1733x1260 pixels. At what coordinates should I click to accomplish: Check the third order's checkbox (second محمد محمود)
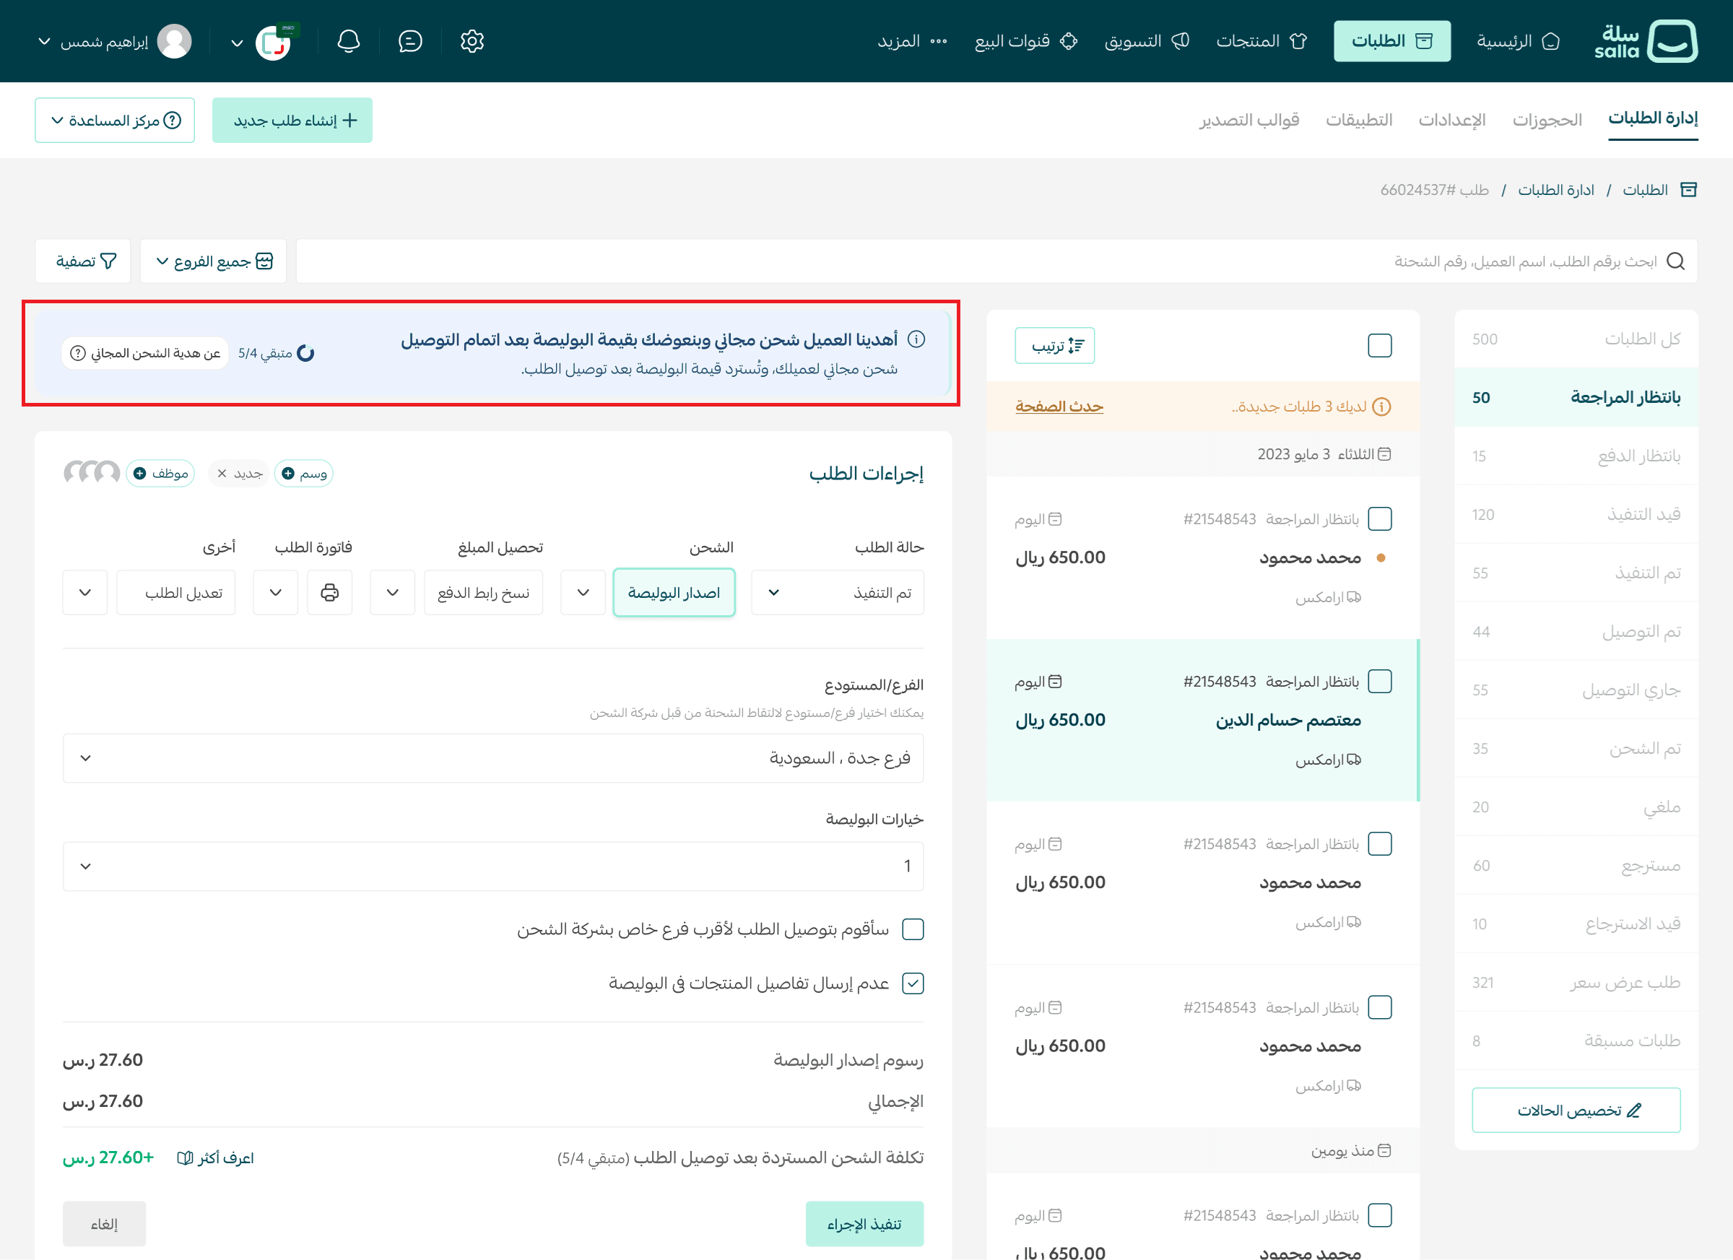click(1379, 843)
